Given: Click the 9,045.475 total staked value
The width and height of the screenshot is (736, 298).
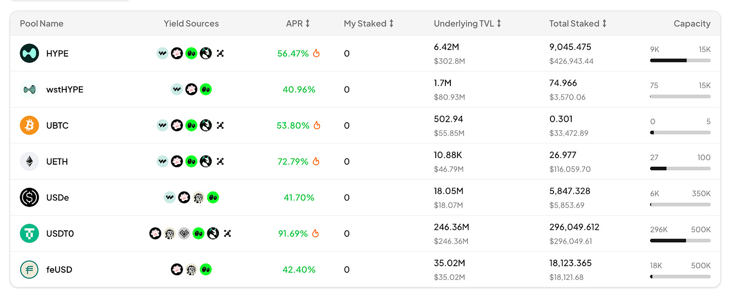Looking at the screenshot, I should point(570,47).
